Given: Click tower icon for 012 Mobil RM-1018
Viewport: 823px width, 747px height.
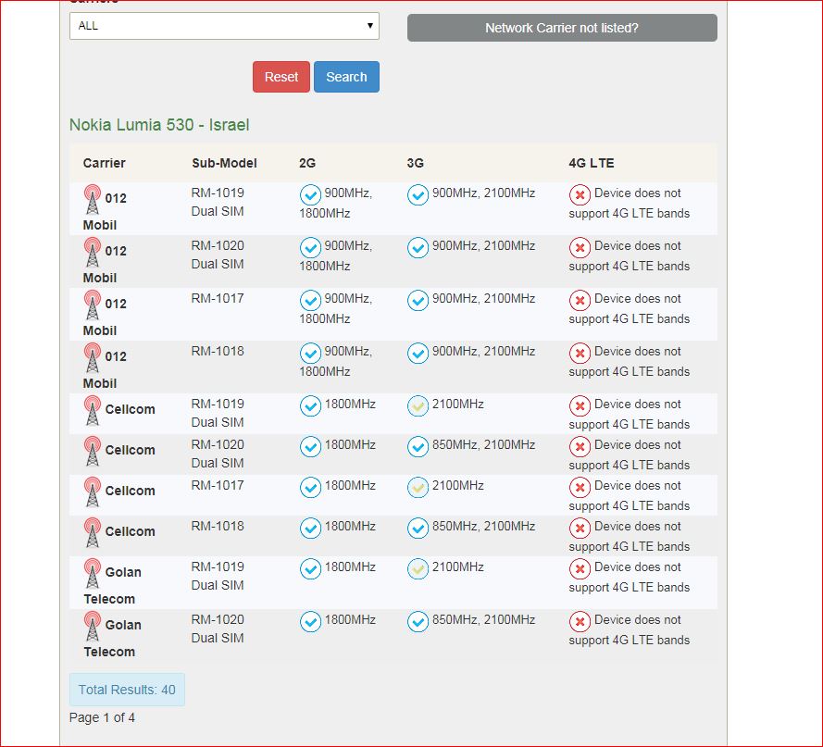Looking at the screenshot, I should 93,357.
